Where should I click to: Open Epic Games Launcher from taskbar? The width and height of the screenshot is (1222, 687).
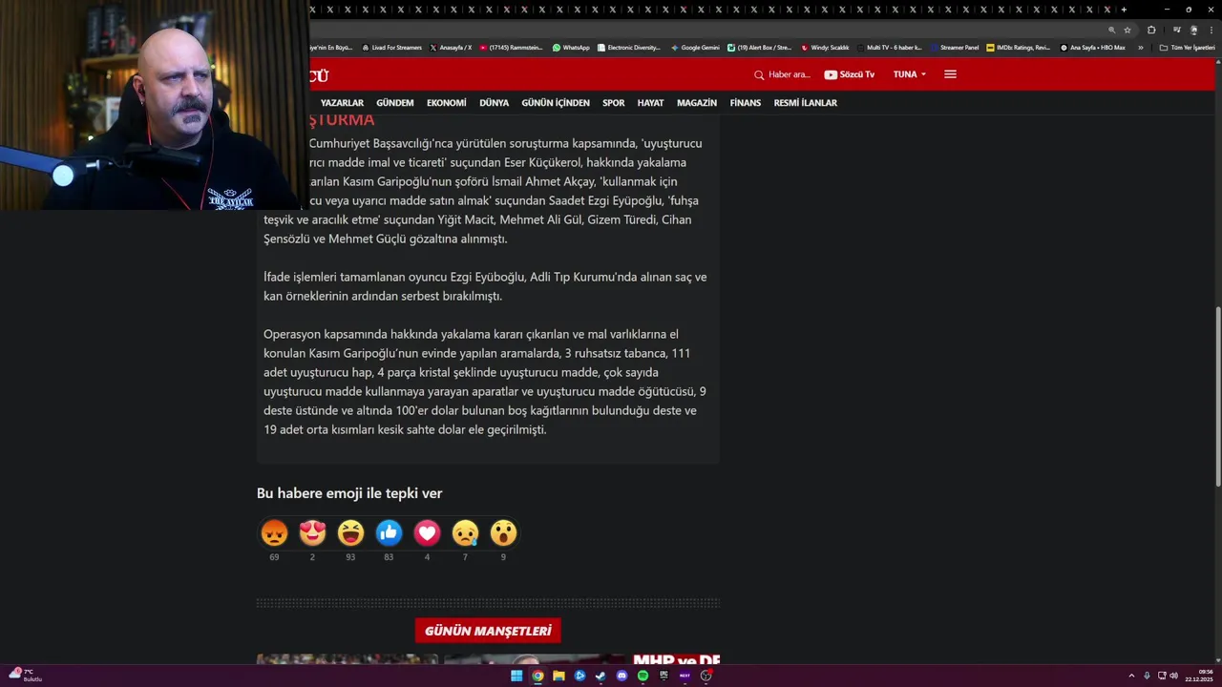[664, 676]
